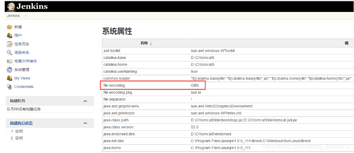This screenshot has height=153, width=354.
Task: Select the java.class.path property name
Action: click(x=116, y=120)
